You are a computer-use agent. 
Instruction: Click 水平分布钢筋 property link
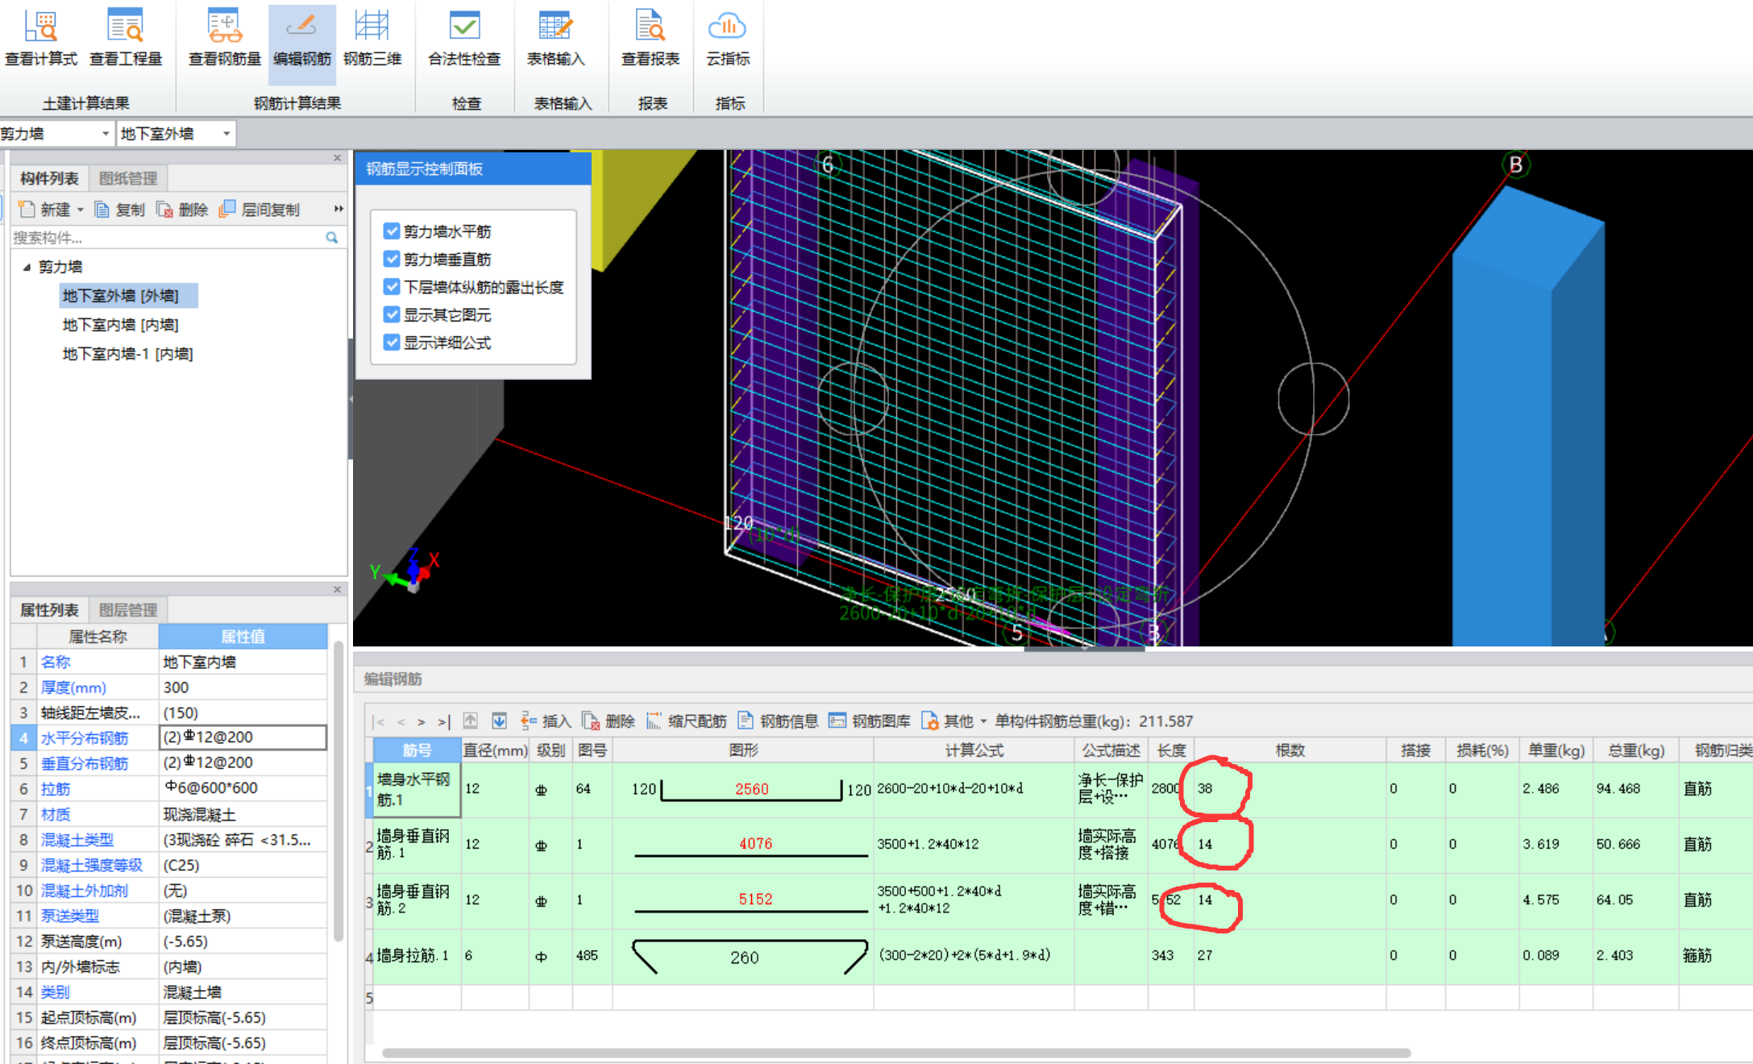click(x=85, y=738)
